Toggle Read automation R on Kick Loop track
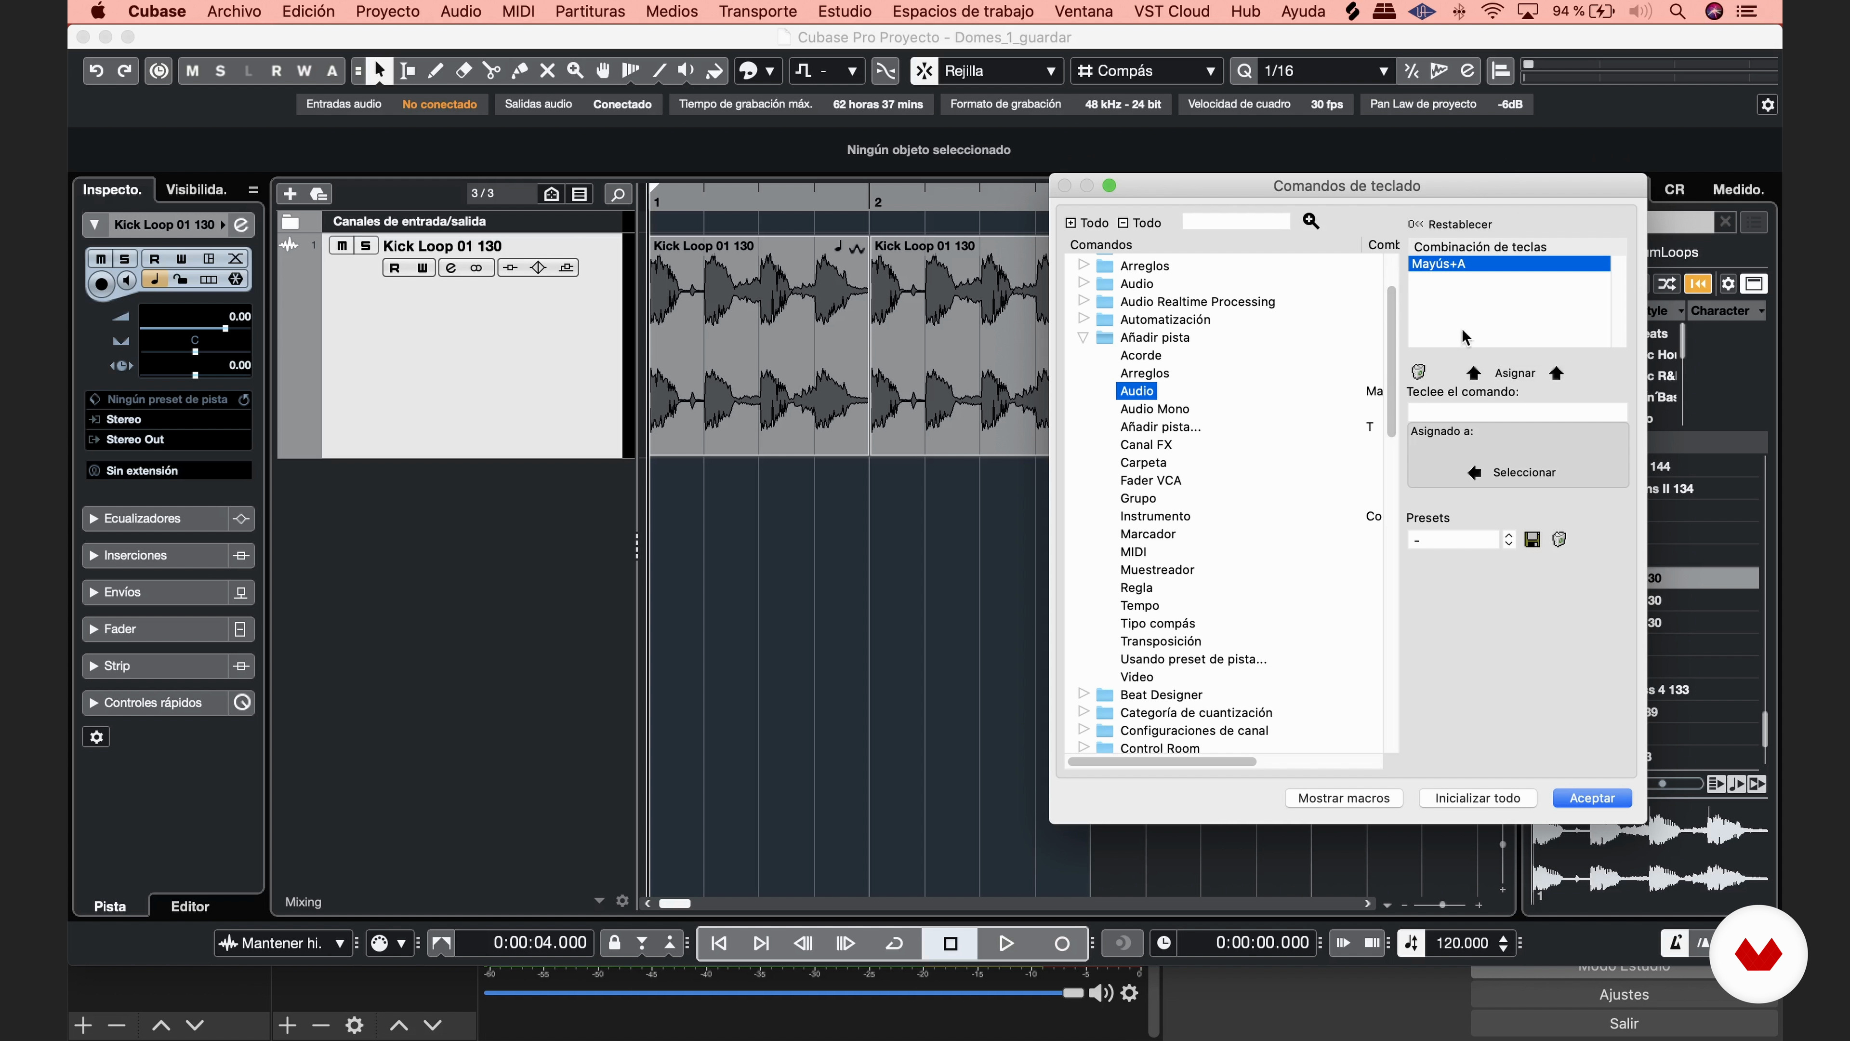The height and width of the screenshot is (1041, 1850). click(x=394, y=267)
